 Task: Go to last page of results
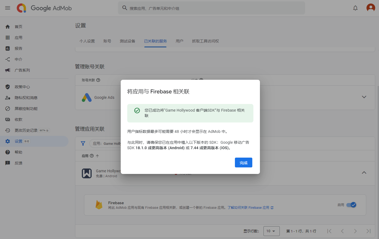point(368,231)
